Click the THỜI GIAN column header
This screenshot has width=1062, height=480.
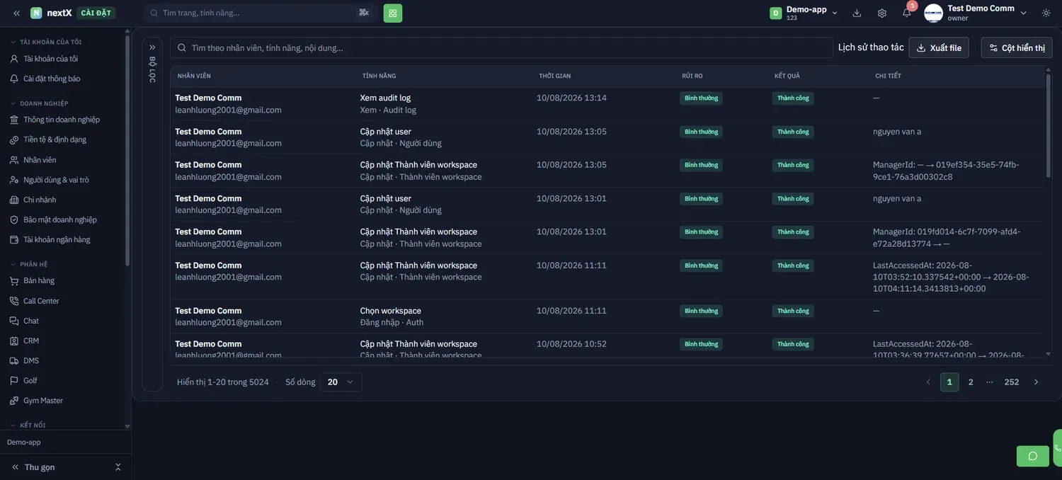click(555, 76)
